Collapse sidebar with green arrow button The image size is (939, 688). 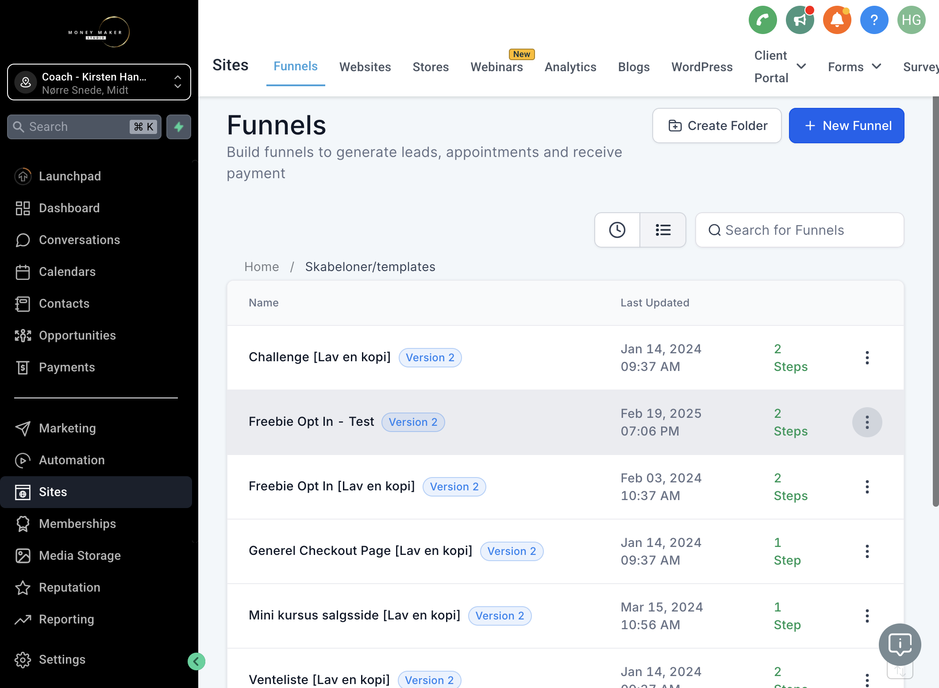tap(196, 661)
